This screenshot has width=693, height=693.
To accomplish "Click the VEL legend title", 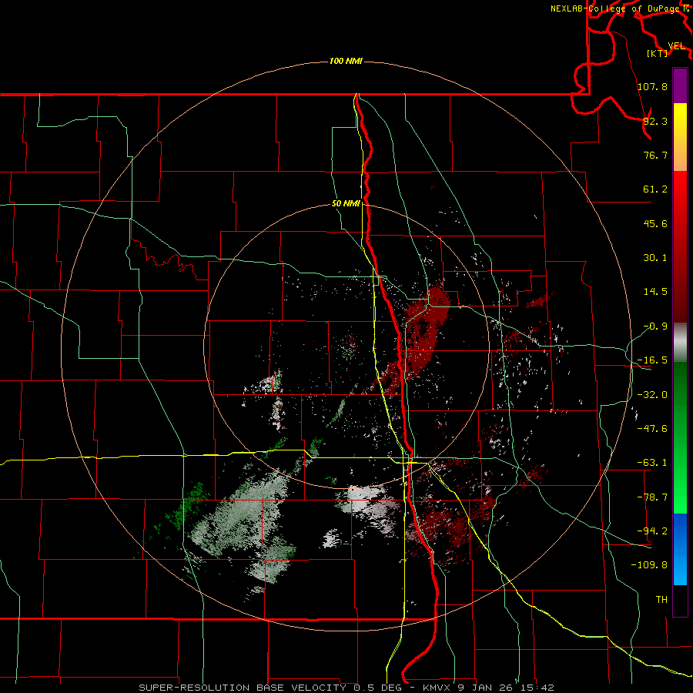I will 676,46.
